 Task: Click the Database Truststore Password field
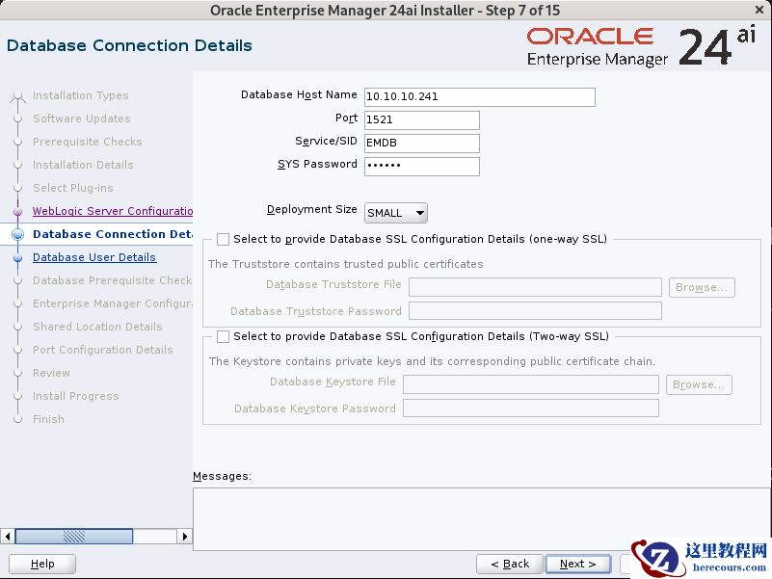click(x=535, y=311)
